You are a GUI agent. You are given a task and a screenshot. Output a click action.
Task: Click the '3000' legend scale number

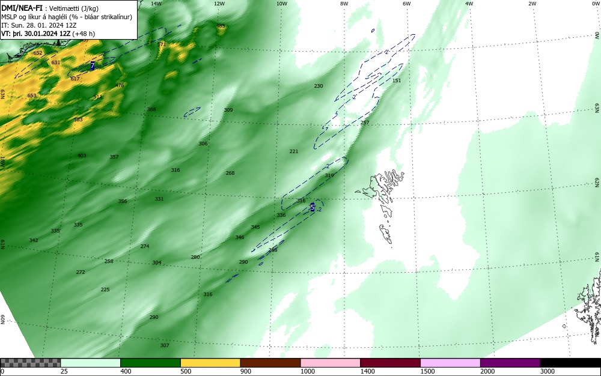(x=548, y=371)
